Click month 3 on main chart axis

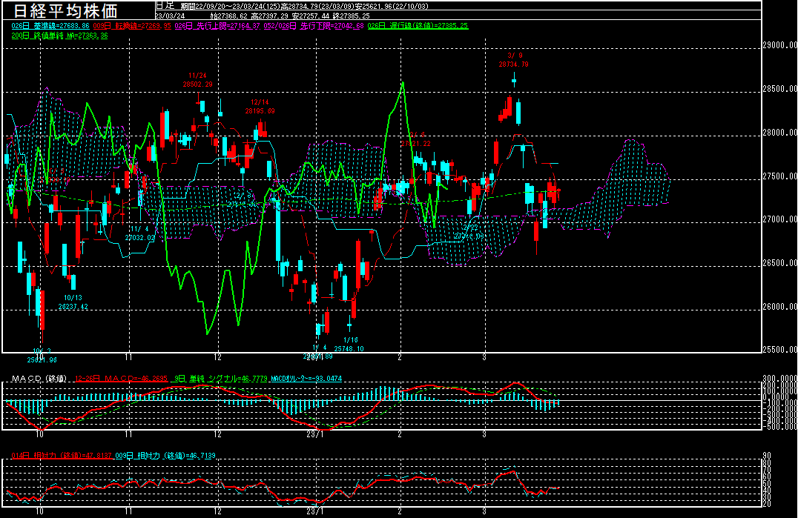tap(484, 357)
